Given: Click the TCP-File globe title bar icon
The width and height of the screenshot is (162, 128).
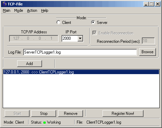Looking at the screenshot, I should point(4,4).
